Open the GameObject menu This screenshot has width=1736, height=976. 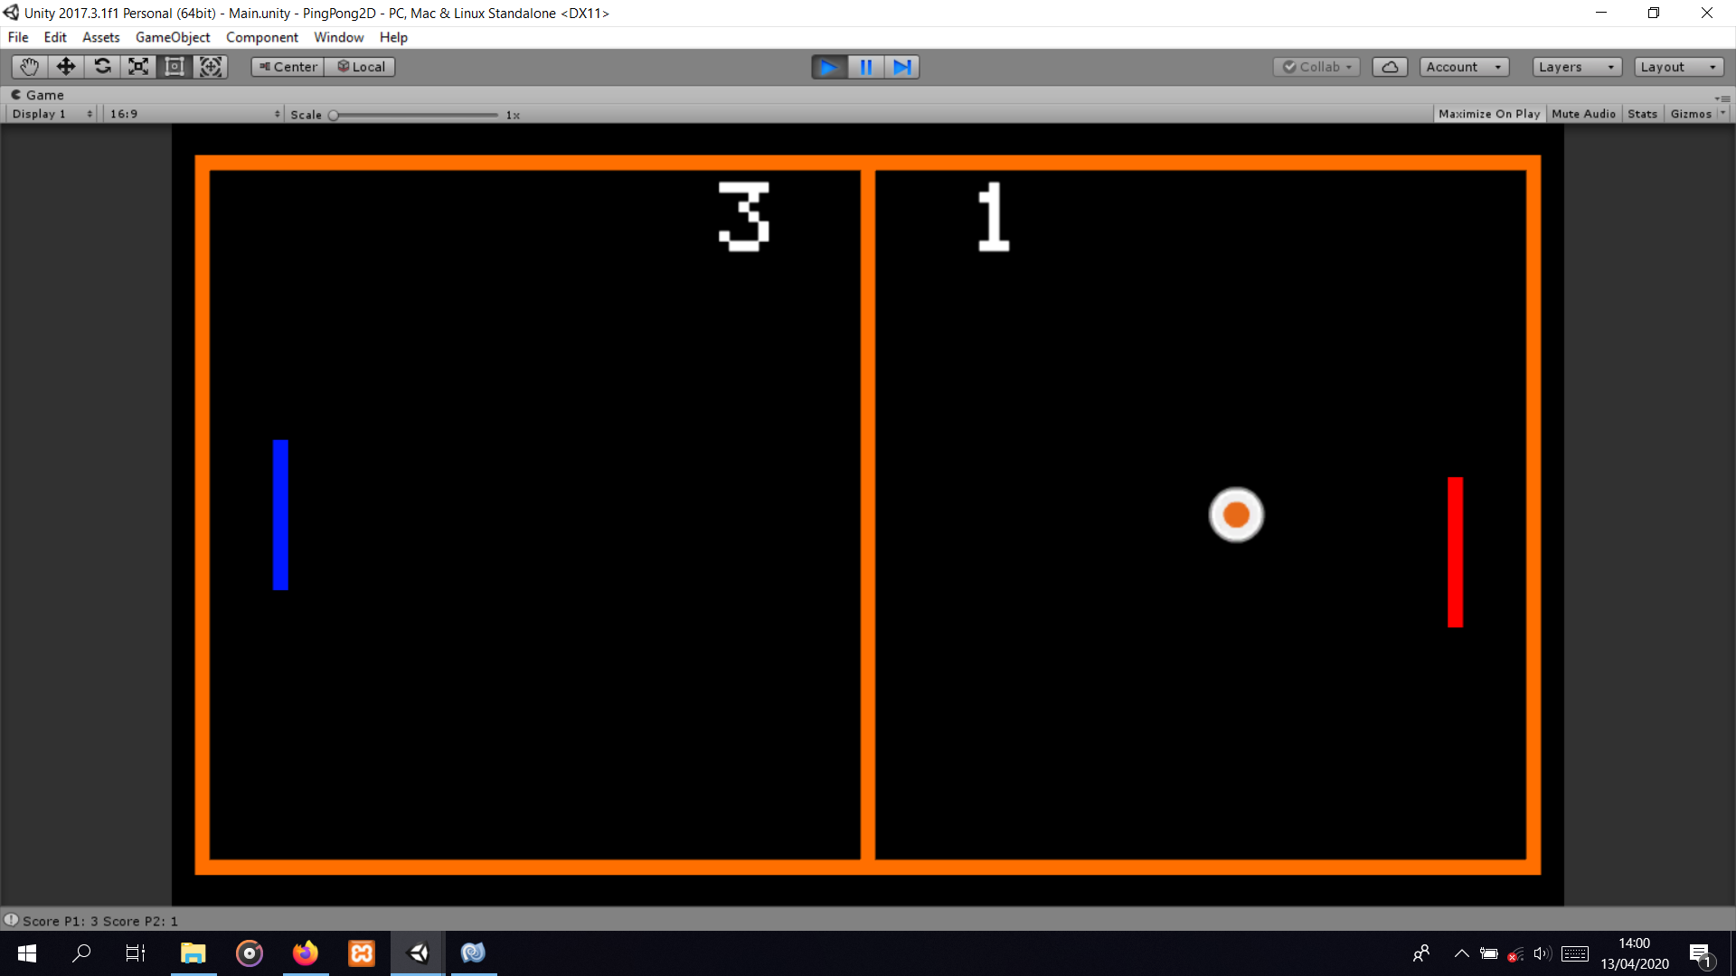click(172, 37)
